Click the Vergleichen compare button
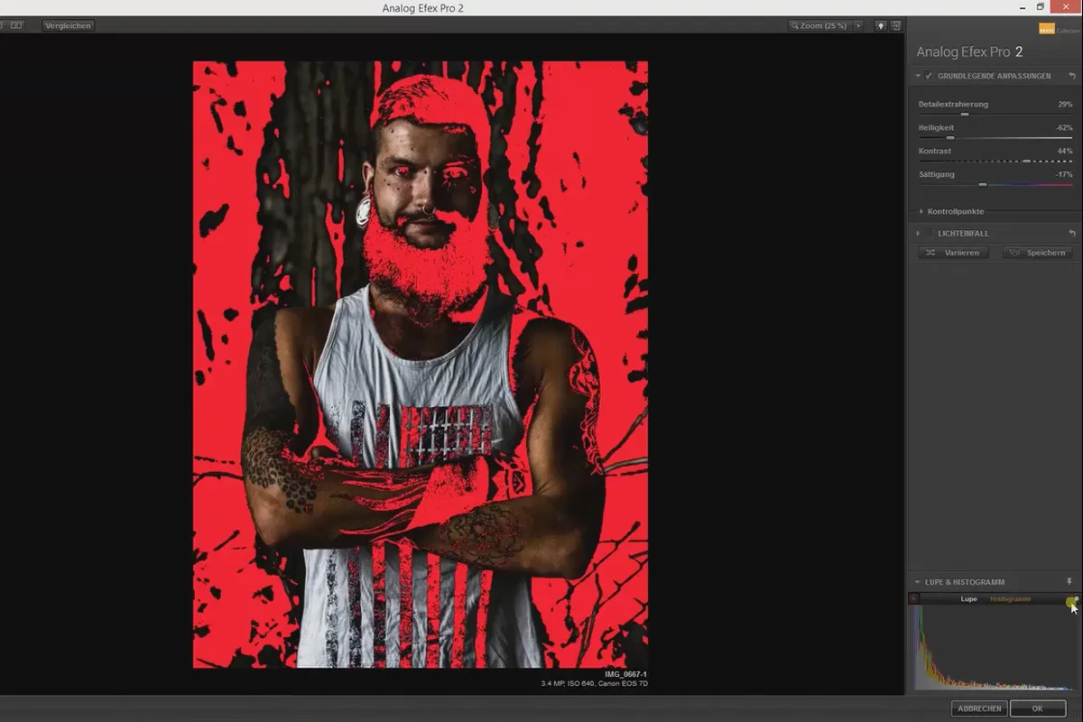The image size is (1083, 722). (68, 25)
